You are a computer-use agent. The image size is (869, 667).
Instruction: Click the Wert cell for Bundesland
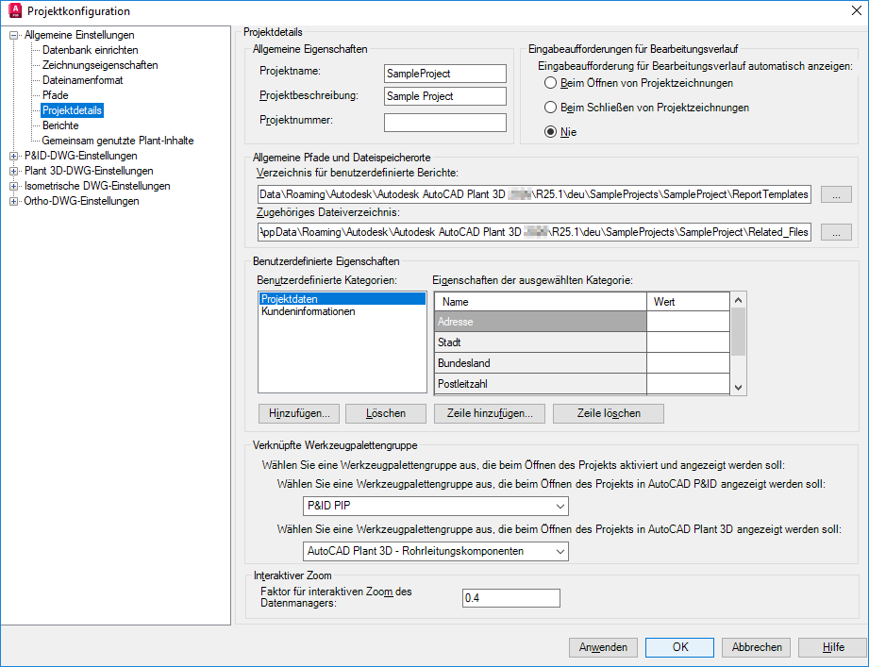click(x=689, y=363)
